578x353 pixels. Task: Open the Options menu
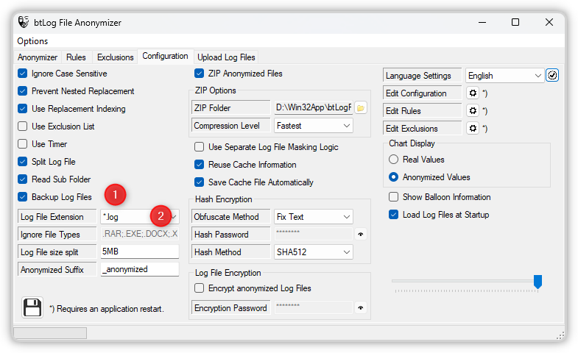32,41
